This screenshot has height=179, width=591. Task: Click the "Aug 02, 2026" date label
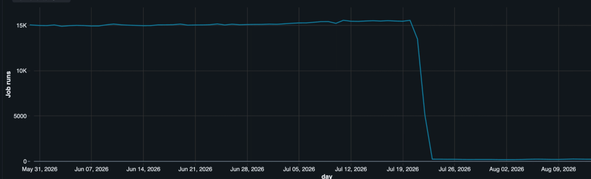(506, 169)
